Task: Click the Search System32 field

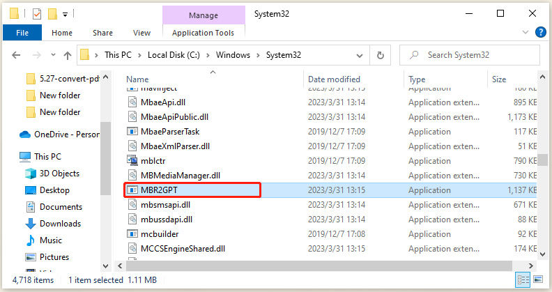Action: click(470, 55)
